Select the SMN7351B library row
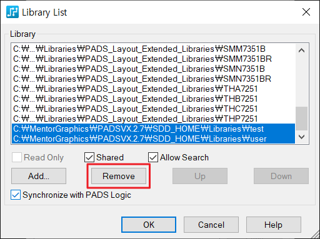Screen dimensions: 320x239 point(153,69)
